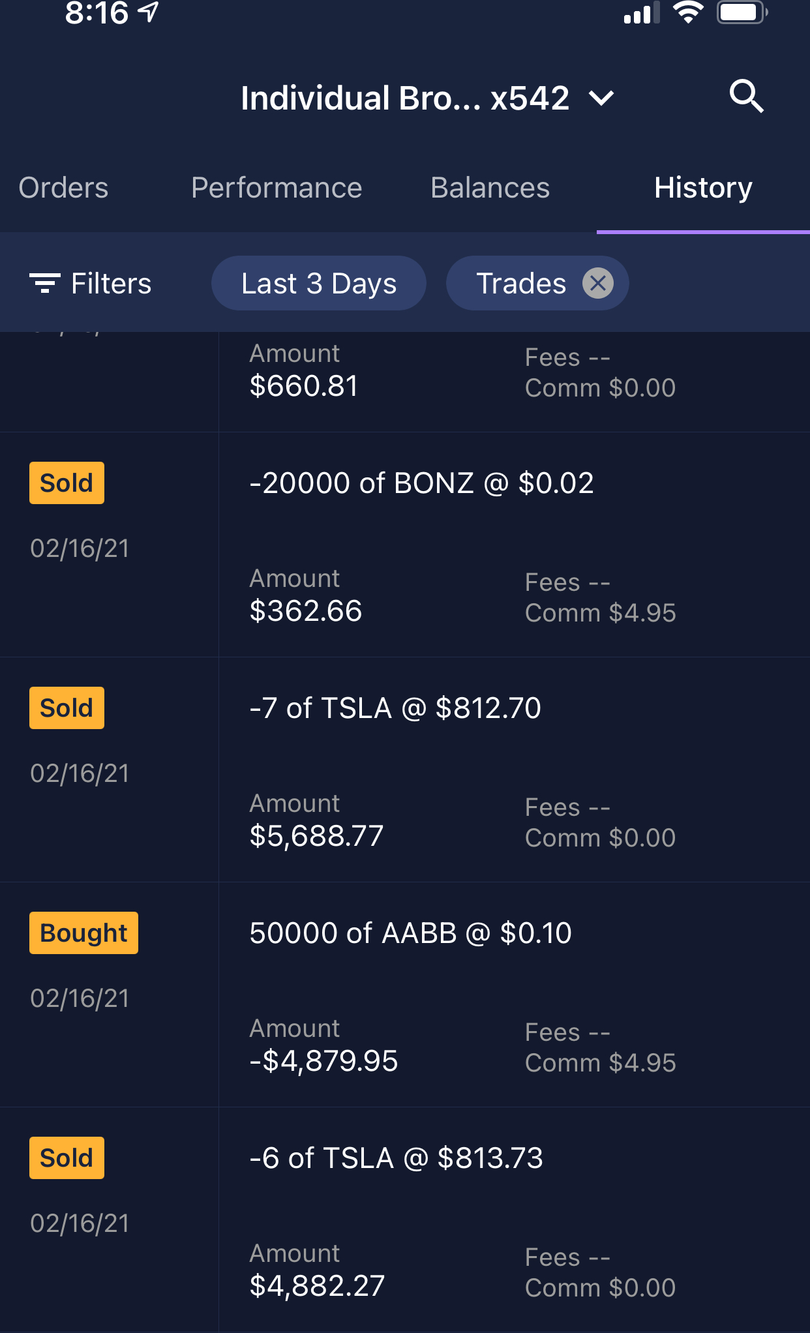Open the Last 3 Days range dropdown
810x1333 pixels.
tap(318, 283)
